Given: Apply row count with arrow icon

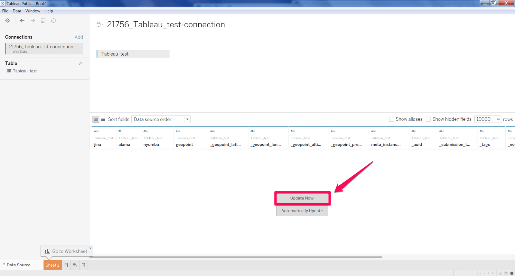Looking at the screenshot, I should tap(498, 119).
